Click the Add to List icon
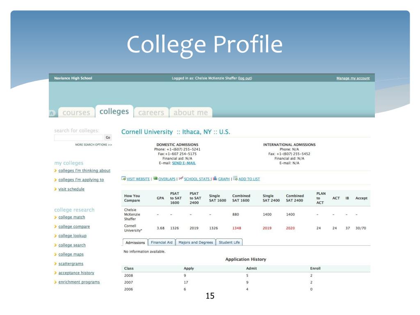This screenshot has width=420, height=315. tap(235, 178)
